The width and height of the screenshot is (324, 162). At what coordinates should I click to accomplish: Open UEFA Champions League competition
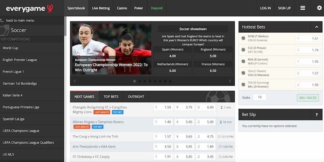32,131
